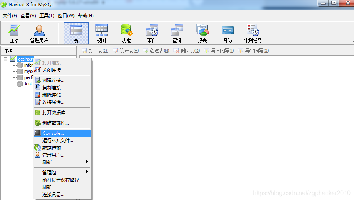
Task: Open the Window (窗口) menu
Action: click(x=66, y=16)
